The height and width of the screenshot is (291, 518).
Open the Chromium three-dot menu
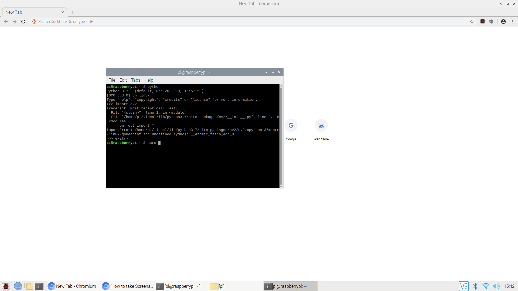[512, 22]
